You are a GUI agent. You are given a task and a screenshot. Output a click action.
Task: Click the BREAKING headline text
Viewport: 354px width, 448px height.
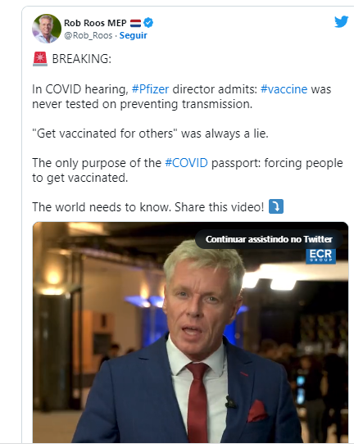point(82,59)
